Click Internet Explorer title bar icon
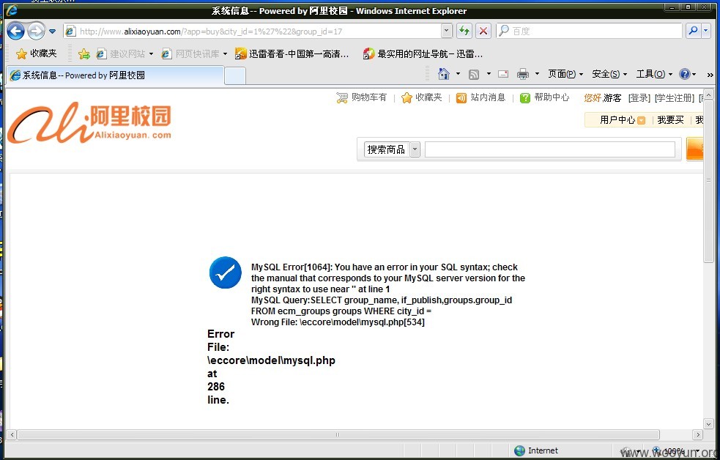The image size is (720, 460). 12,10
